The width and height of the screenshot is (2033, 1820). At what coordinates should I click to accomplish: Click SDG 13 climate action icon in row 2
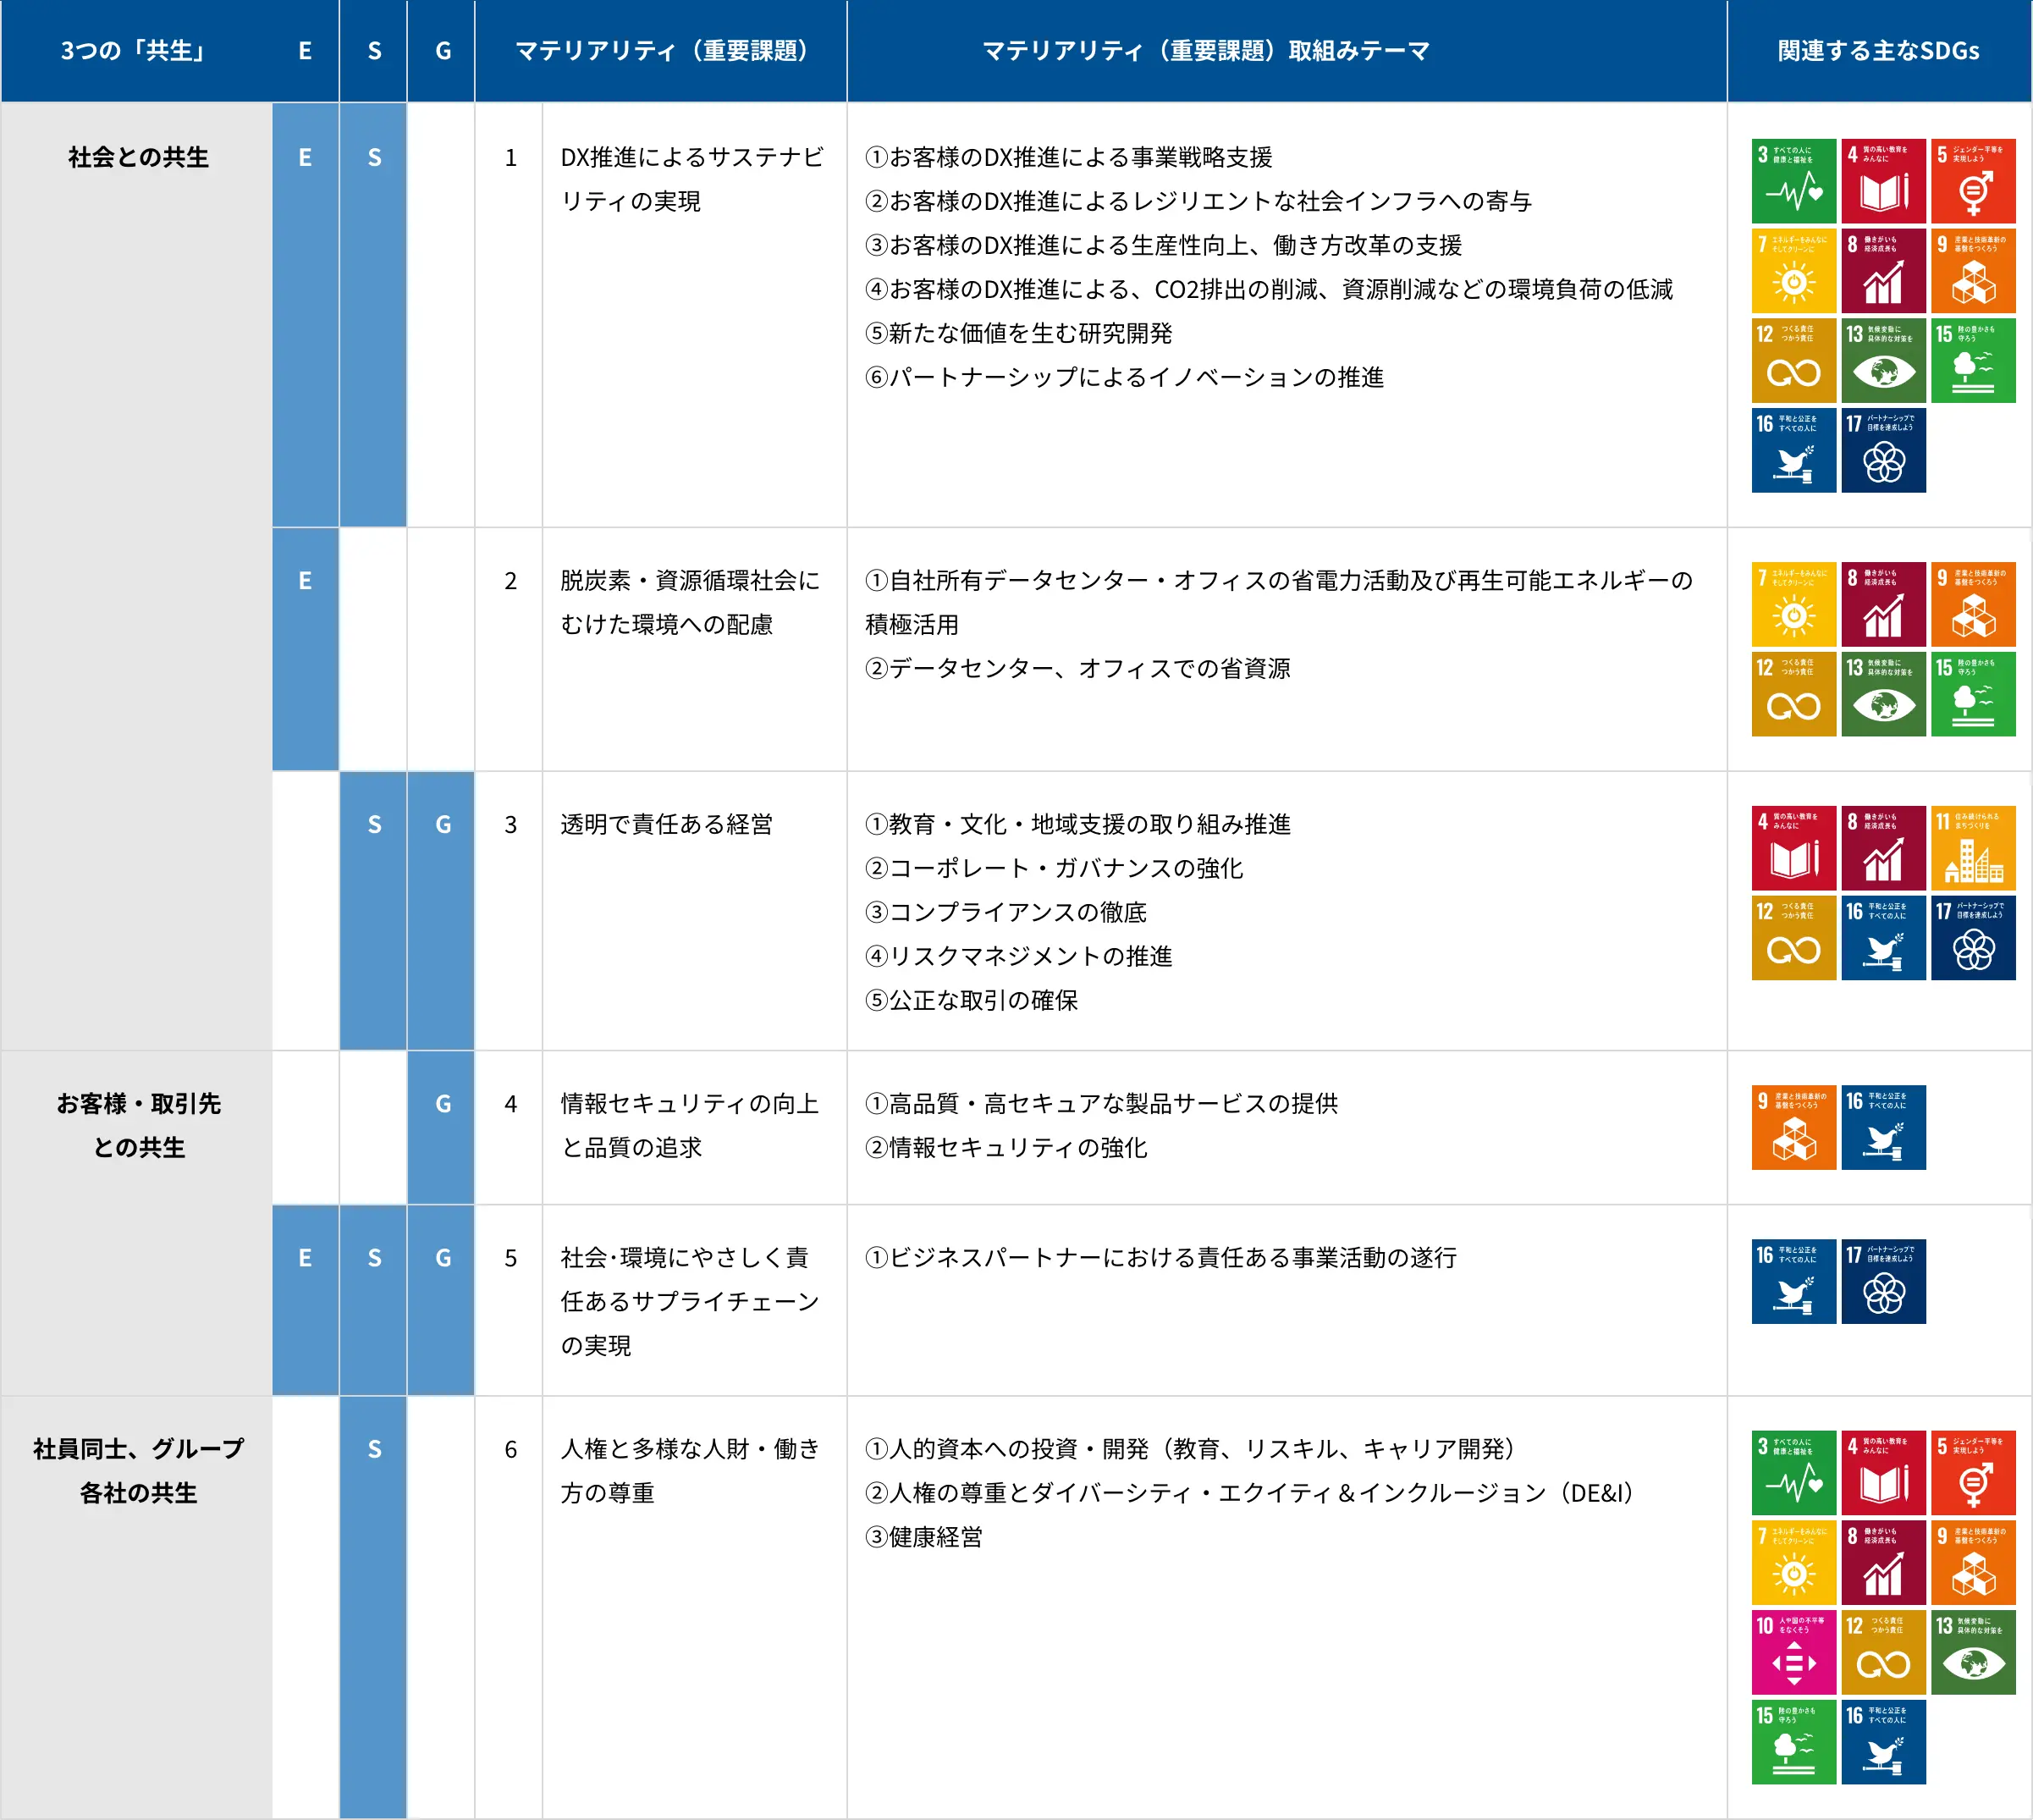click(x=1883, y=694)
